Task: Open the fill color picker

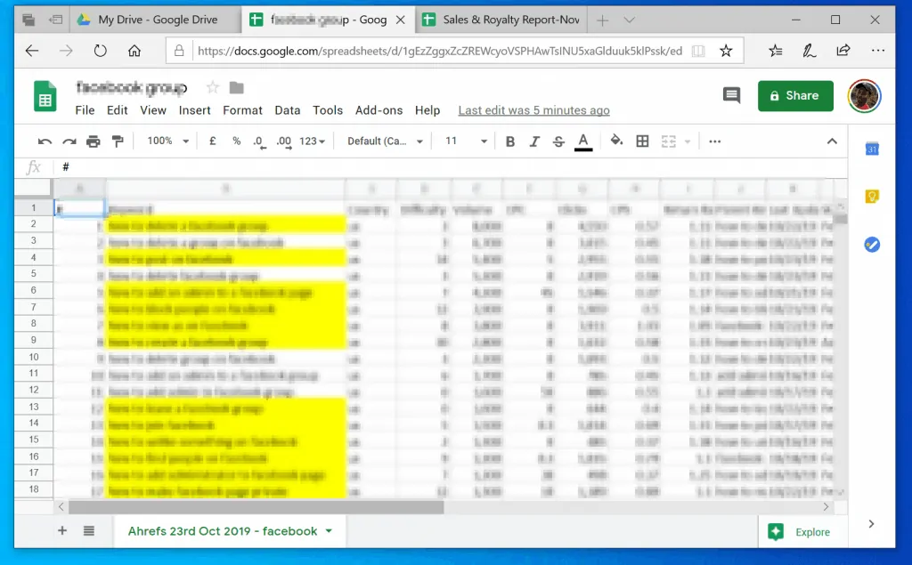Action: [616, 141]
